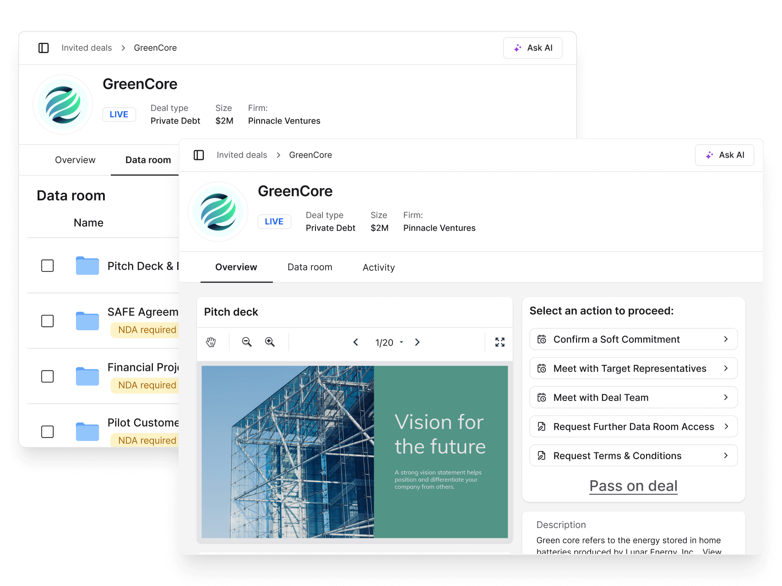Tick the Financial Projections folder checkbox
This screenshot has width=782, height=586.
[x=48, y=376]
